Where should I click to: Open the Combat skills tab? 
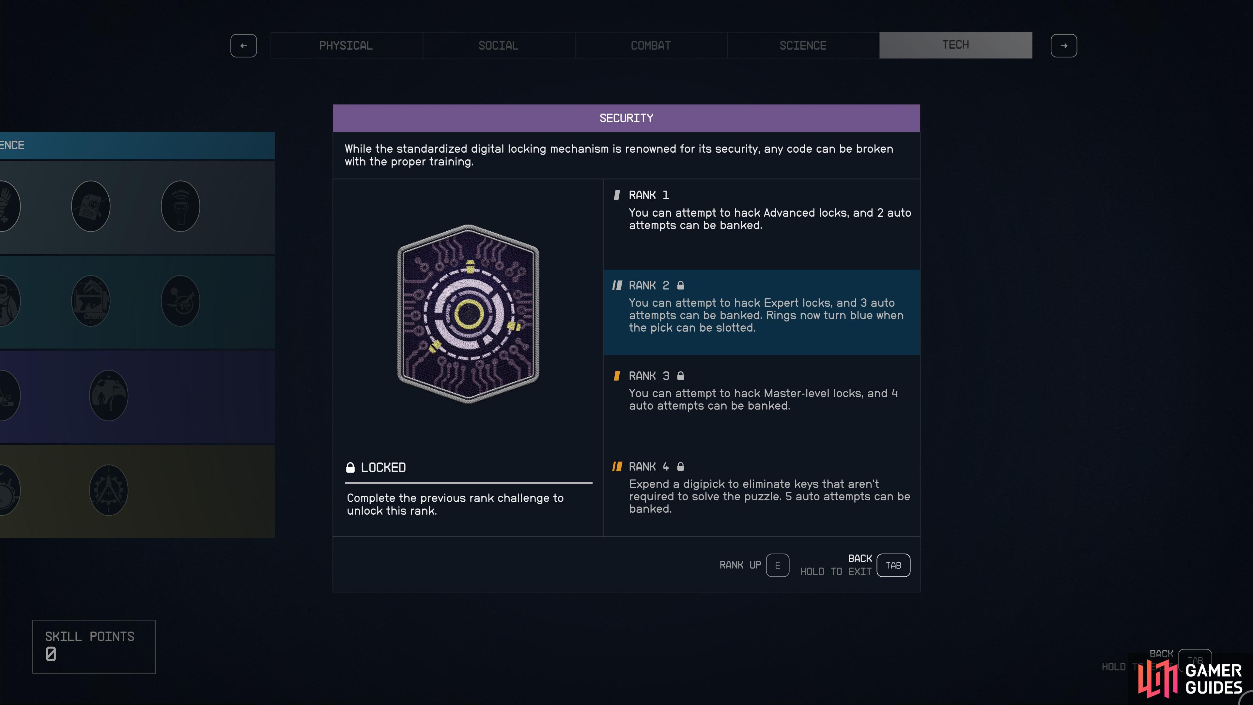pos(650,46)
